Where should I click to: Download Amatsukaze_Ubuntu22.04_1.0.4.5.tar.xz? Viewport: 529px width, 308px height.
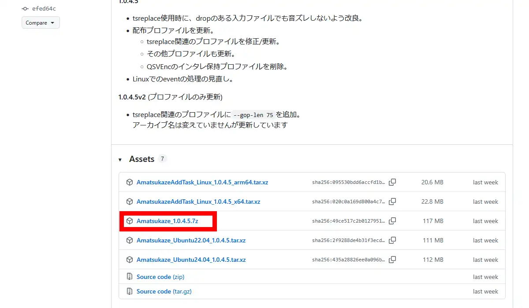click(191, 240)
